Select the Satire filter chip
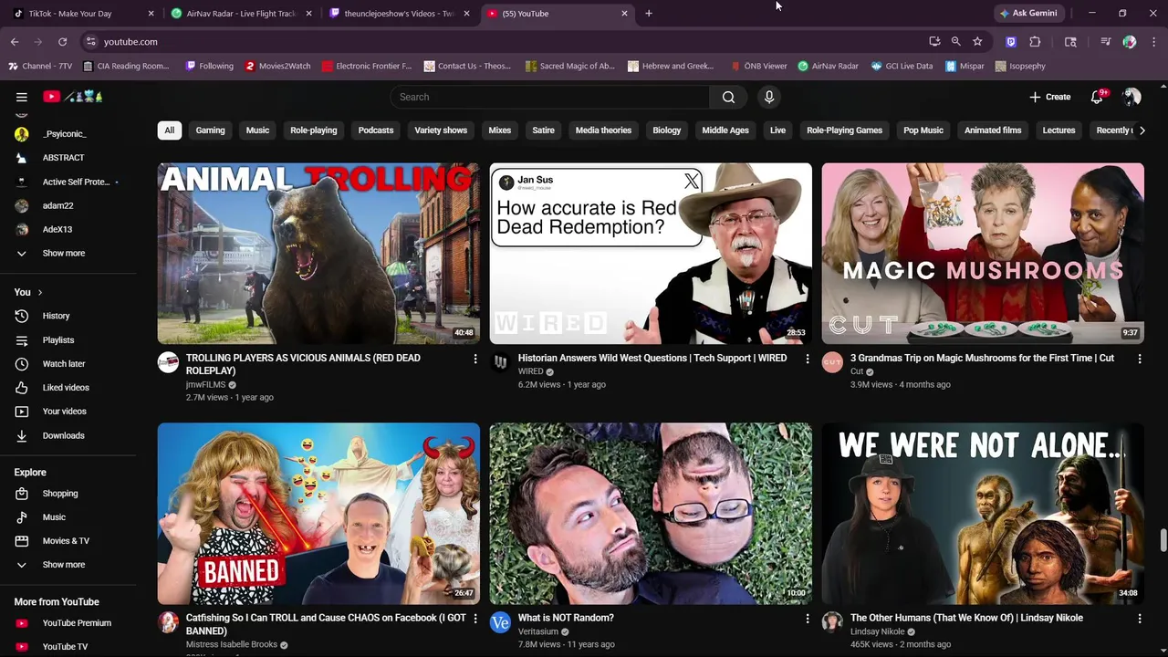Image resolution: width=1168 pixels, height=657 pixels. tap(543, 130)
